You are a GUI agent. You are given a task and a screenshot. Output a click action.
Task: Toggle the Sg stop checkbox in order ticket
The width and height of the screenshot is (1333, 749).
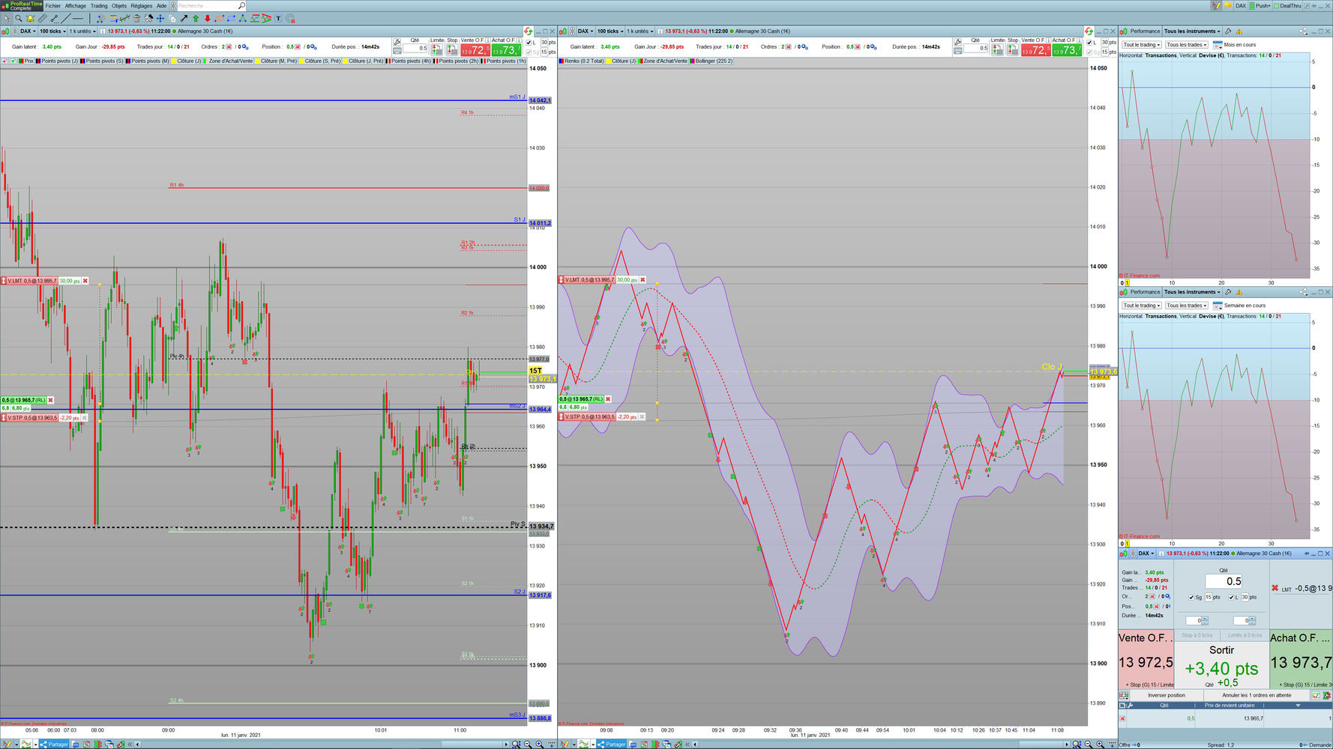[x=1191, y=598]
